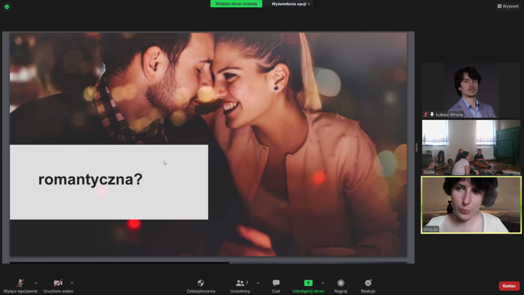
Task: Open the Czat chat bubble icon
Action: 276,283
